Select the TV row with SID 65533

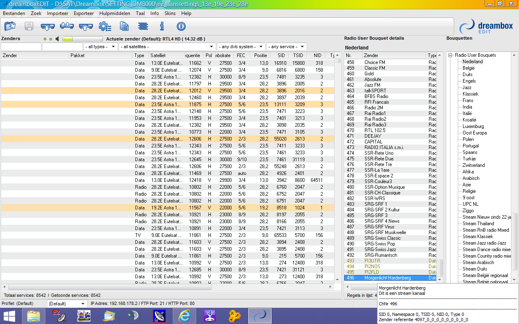coord(167,235)
